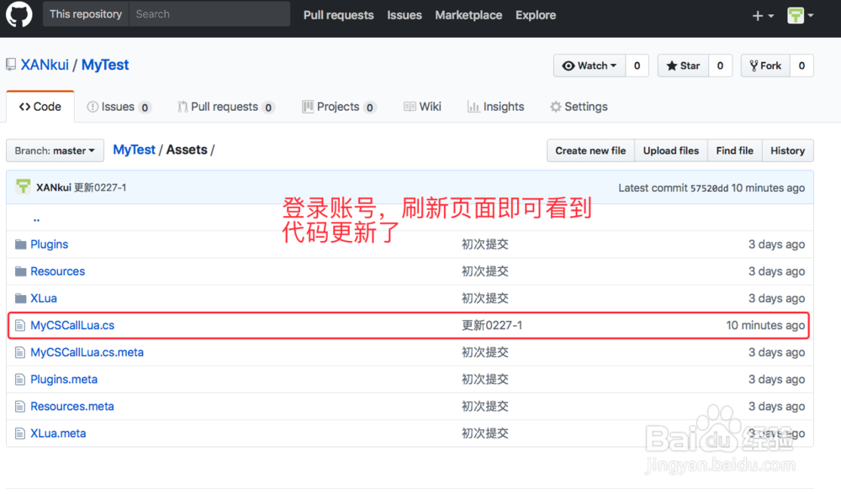Screen dimensions: 841x494
Task: Open Issues in the top navigation
Action: coord(405,15)
